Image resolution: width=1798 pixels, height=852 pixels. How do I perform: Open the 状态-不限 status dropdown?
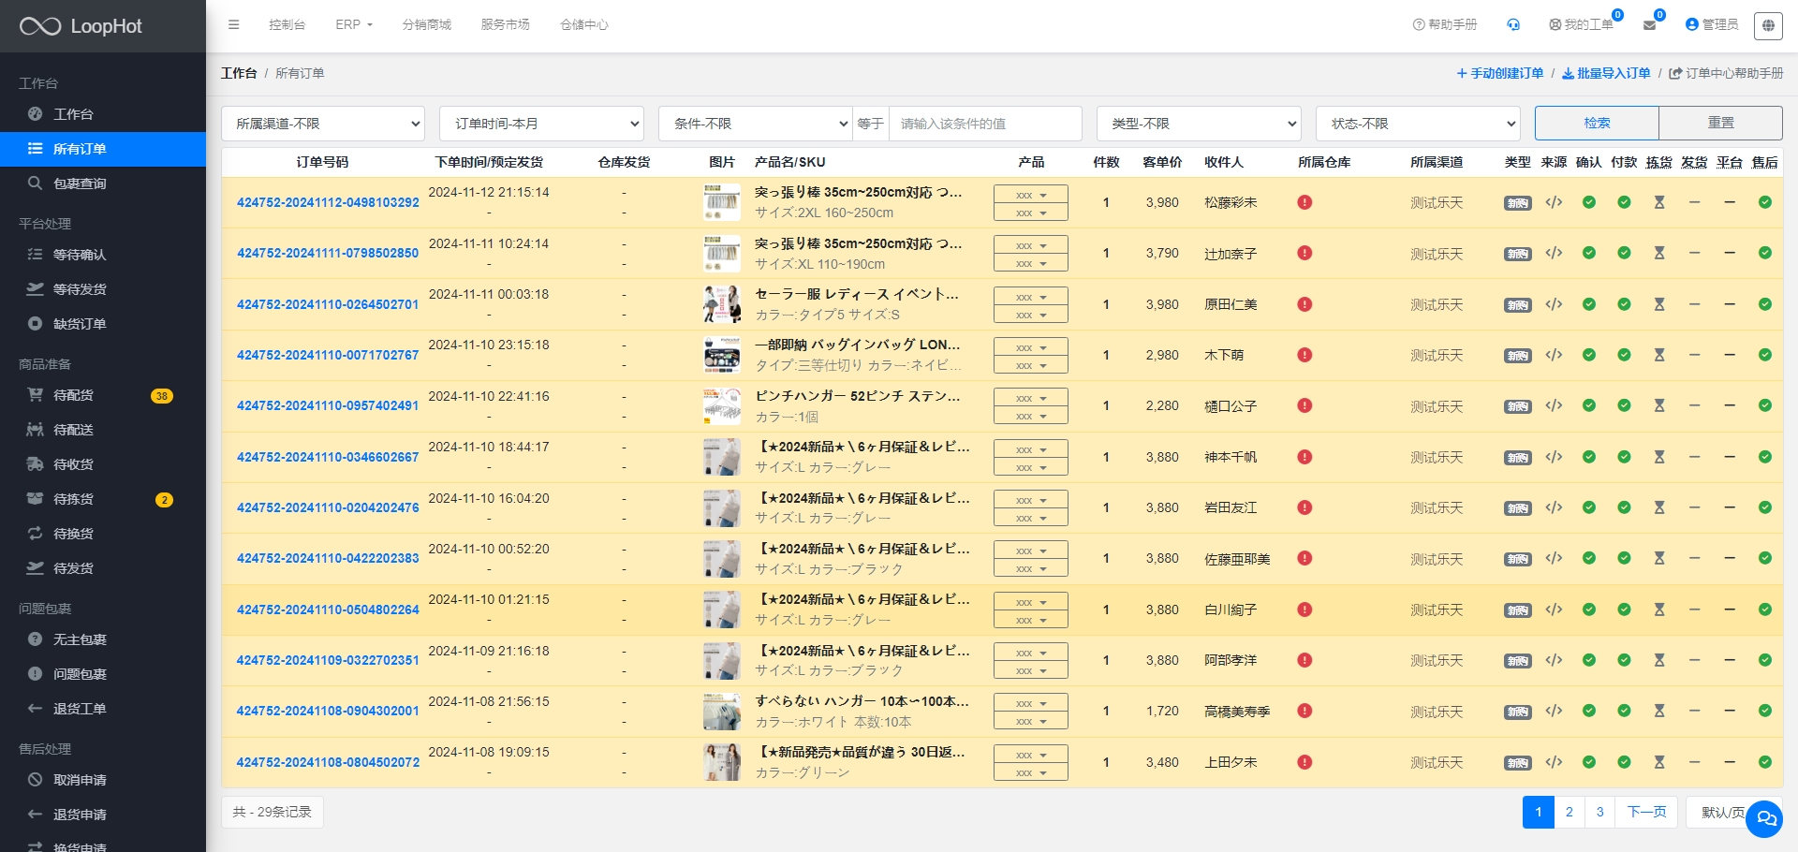1418,124
